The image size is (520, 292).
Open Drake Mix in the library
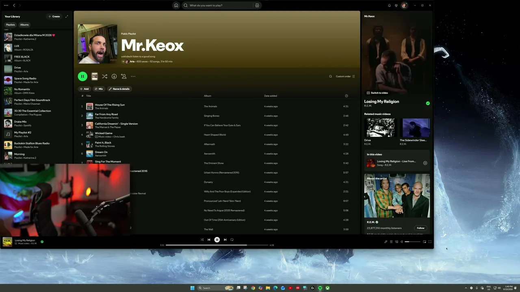(x=37, y=123)
